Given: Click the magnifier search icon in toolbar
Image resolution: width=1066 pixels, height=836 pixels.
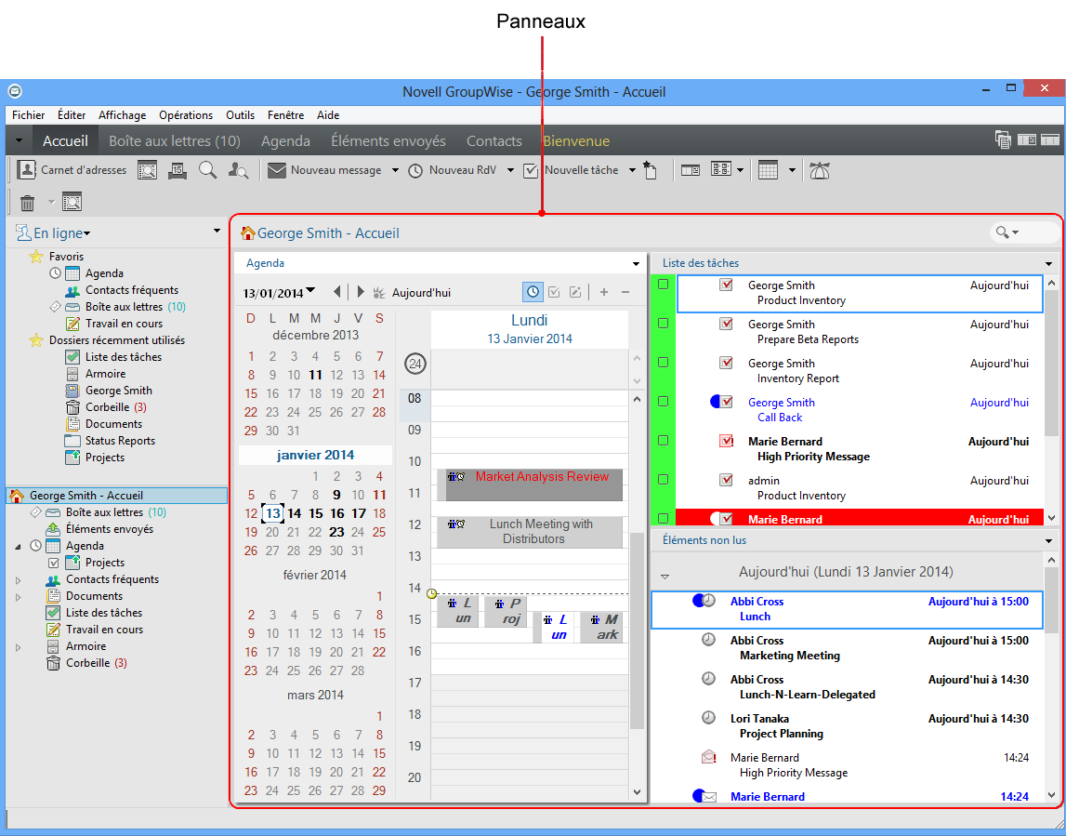Looking at the screenshot, I should tap(207, 170).
